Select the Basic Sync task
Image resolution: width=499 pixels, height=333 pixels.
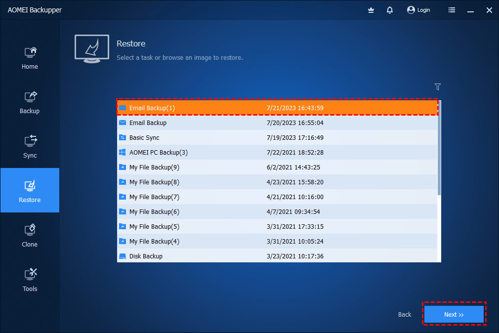coord(277,137)
